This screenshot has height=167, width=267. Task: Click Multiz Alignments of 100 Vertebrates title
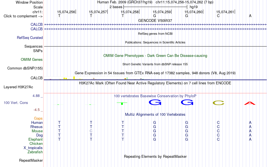pos(155,115)
